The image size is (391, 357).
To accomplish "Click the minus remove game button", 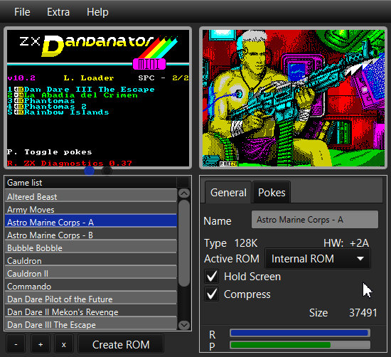I will pos(16,344).
